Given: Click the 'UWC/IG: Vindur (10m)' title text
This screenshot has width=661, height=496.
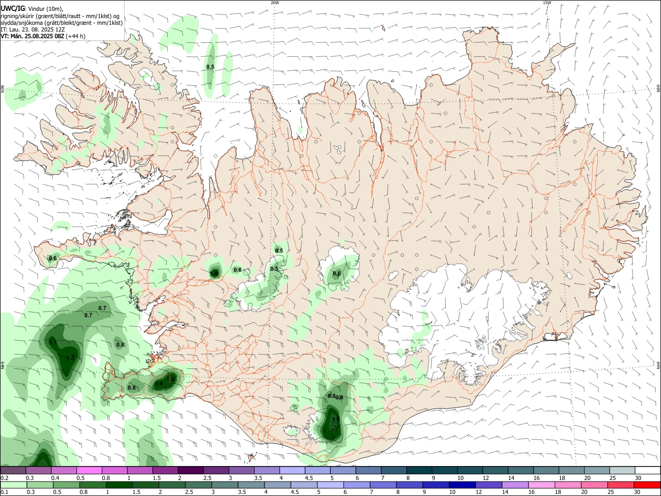Looking at the screenshot, I should click(32, 9).
